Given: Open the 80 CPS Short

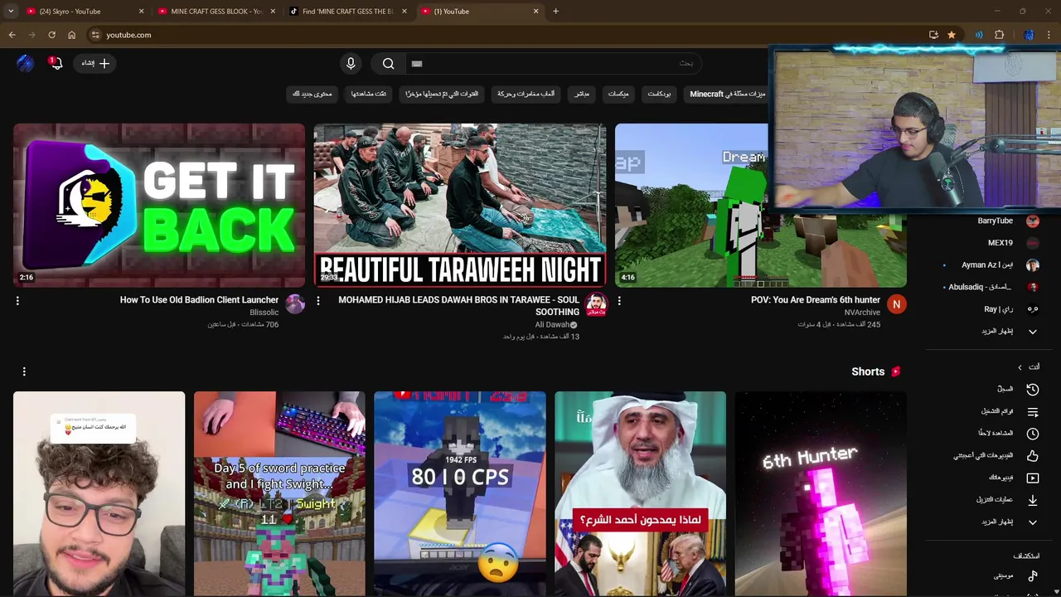Looking at the screenshot, I should (460, 493).
